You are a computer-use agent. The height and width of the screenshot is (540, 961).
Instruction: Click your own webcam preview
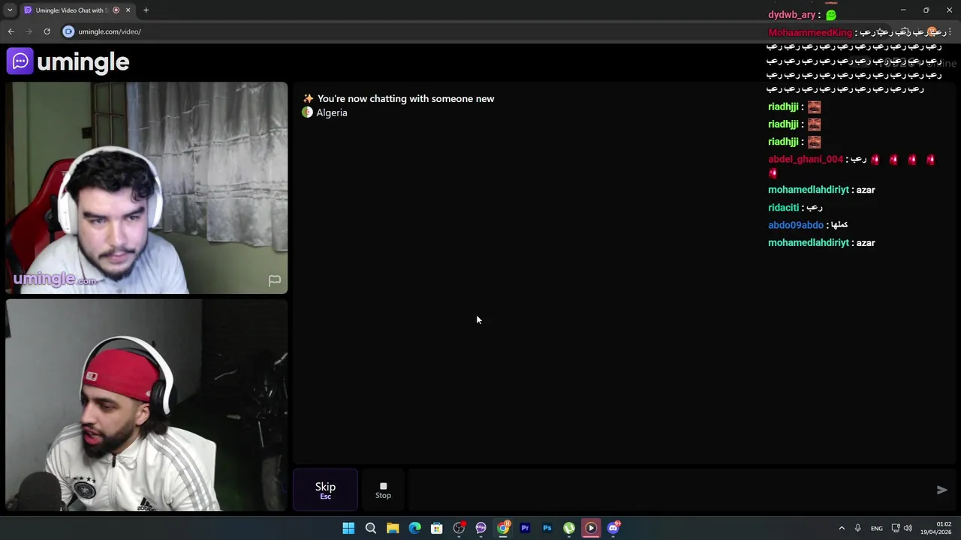point(146,405)
